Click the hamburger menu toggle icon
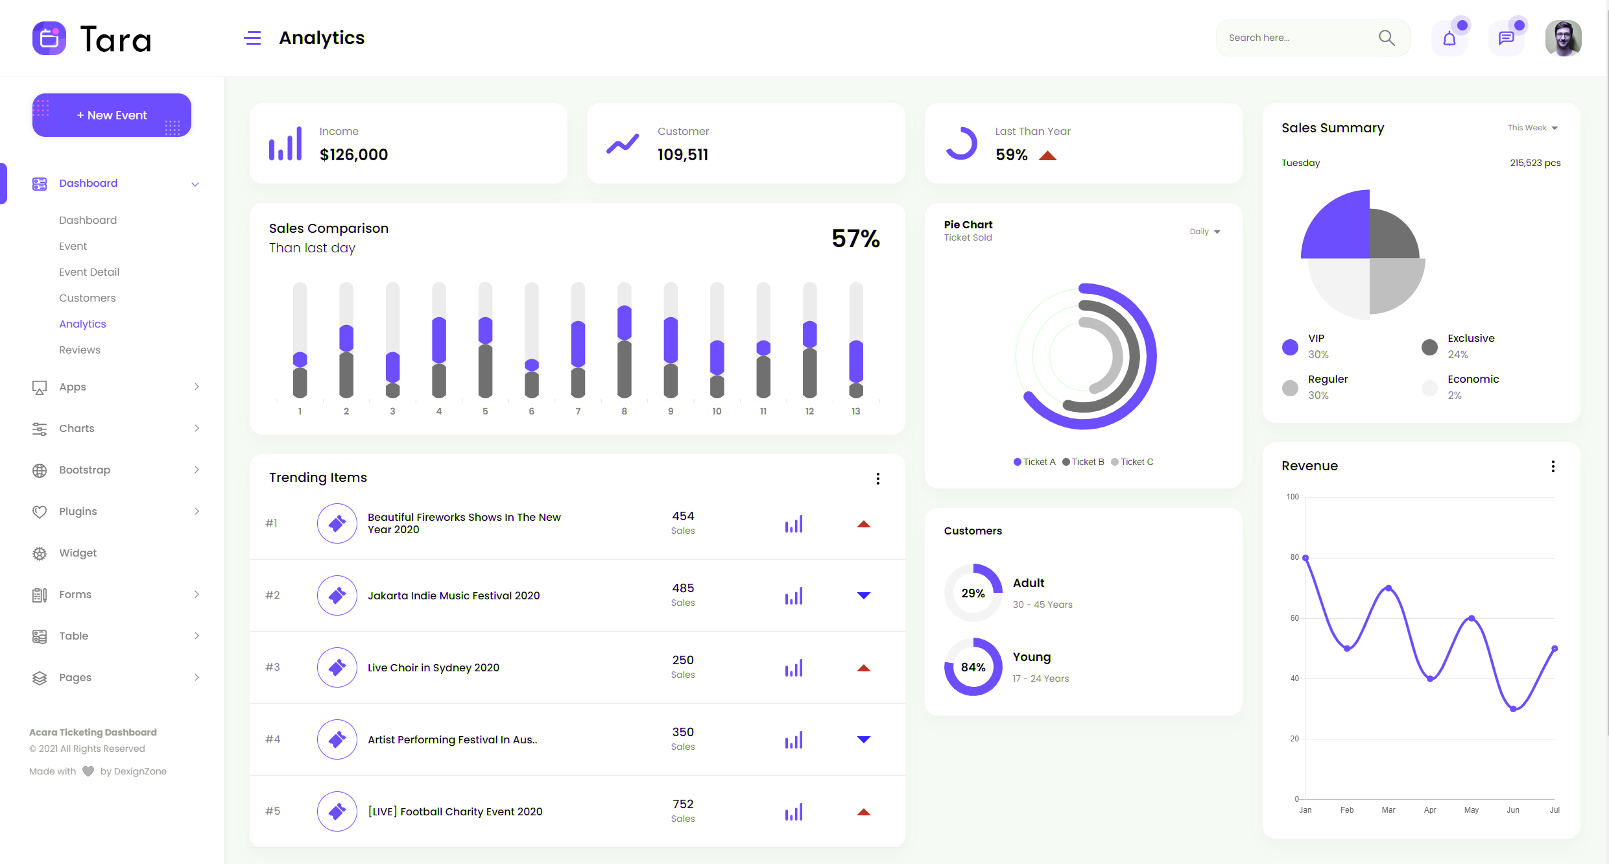Screen dimensions: 1609x864 252,38
